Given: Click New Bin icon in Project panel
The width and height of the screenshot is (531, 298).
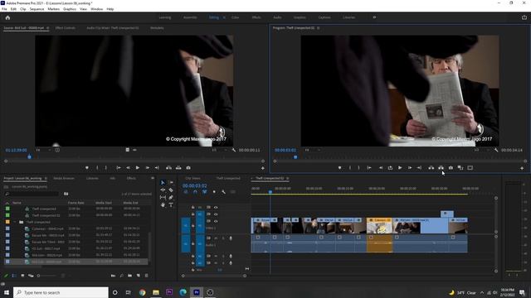Looking at the screenshot, I should pos(130,276).
